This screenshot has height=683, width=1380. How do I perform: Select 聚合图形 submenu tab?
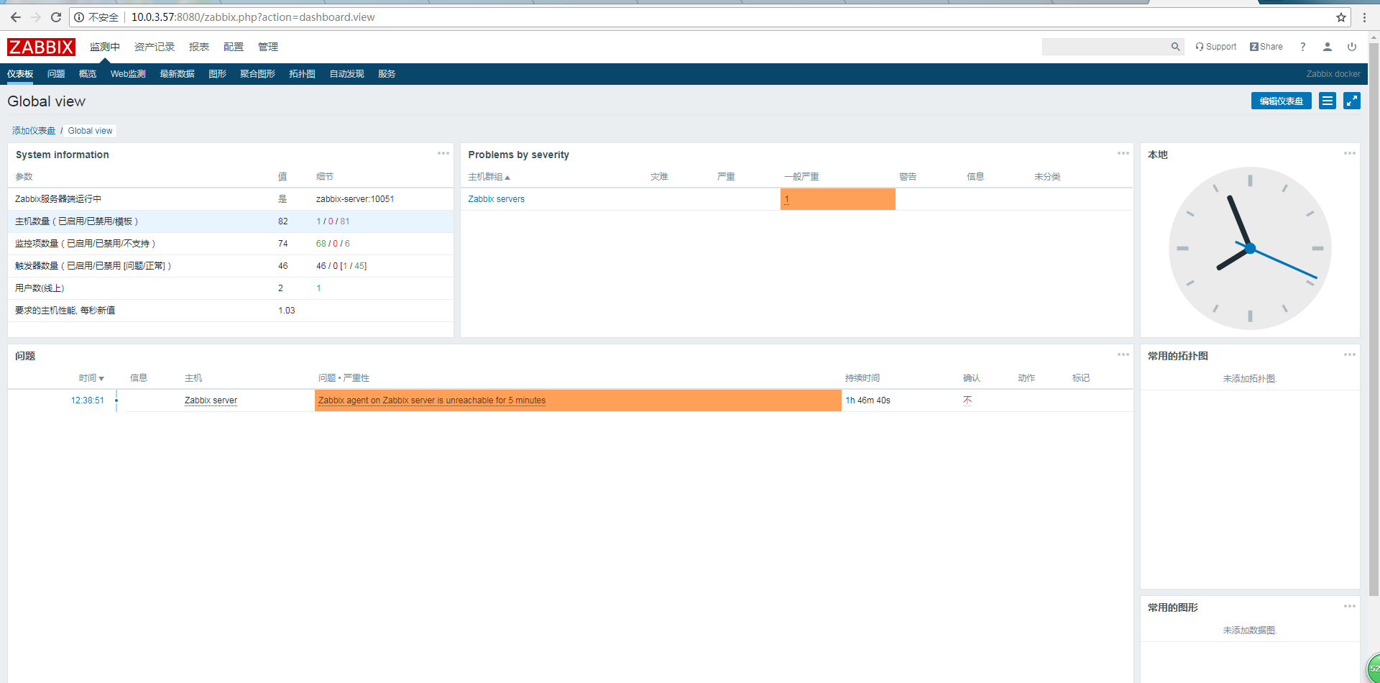coord(257,74)
